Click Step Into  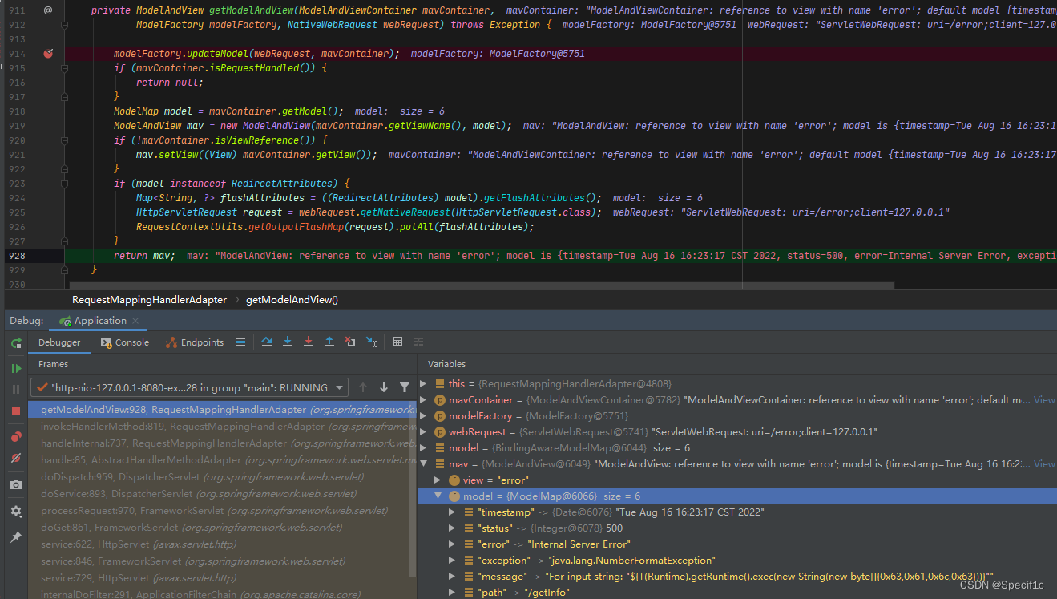(x=288, y=342)
